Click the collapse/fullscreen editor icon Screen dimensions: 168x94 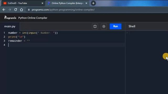coord(95,26)
